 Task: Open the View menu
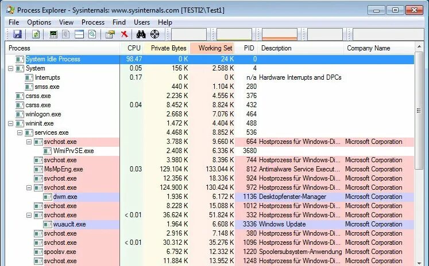[66, 22]
